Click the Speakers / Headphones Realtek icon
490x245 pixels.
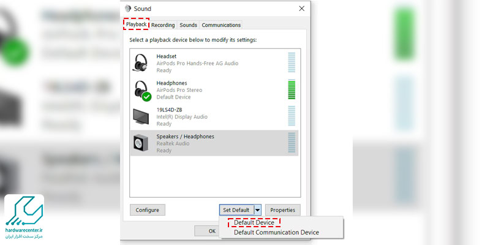(141, 143)
